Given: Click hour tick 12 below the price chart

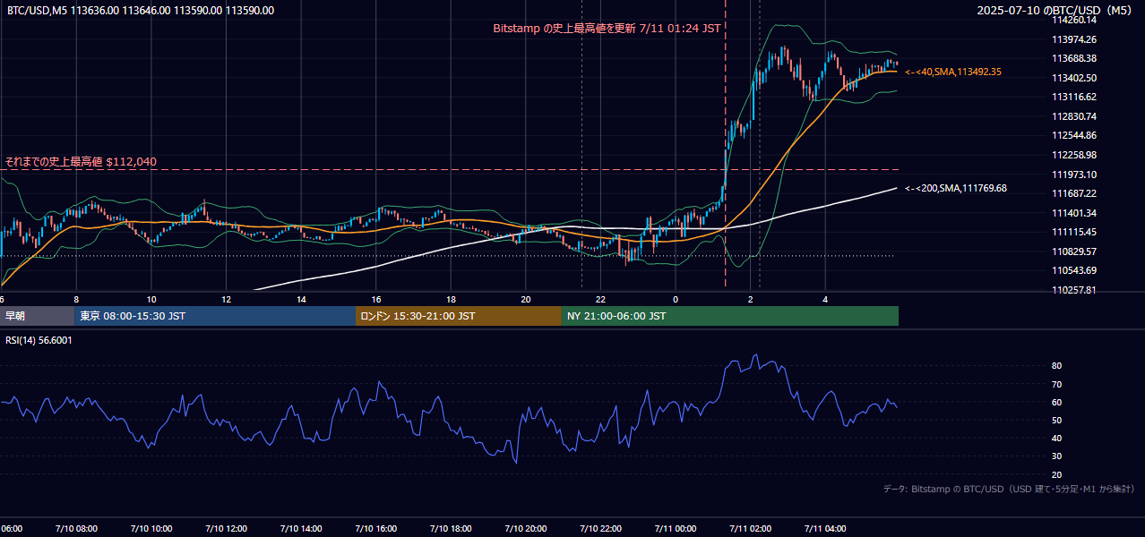Looking at the screenshot, I should 226,299.
